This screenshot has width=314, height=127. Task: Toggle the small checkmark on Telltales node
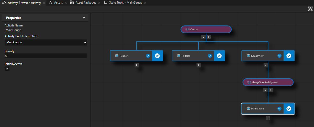point(210,56)
